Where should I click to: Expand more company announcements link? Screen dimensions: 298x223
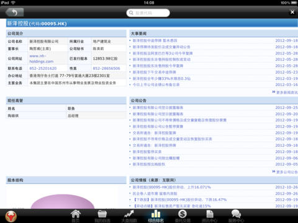(x=285, y=172)
